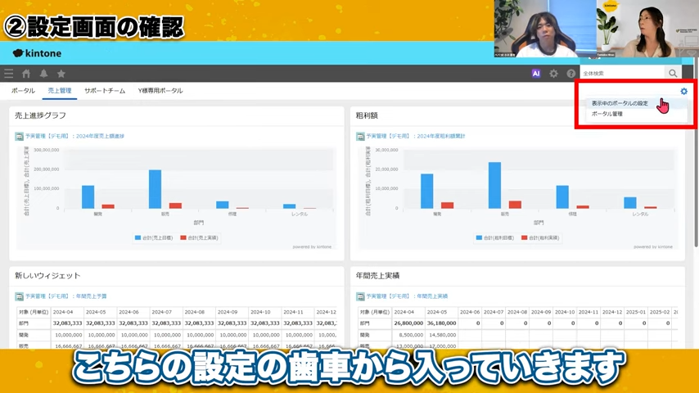Click the 8,500,000 cell in 開発 row

[x=408, y=335]
